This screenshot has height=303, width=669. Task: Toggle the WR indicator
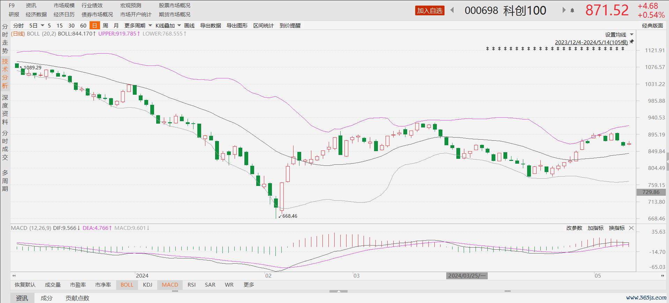[x=229, y=285]
